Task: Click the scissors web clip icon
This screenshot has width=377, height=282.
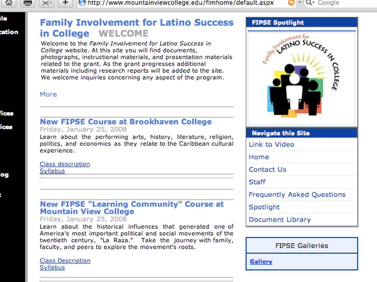Action: pos(46,3)
